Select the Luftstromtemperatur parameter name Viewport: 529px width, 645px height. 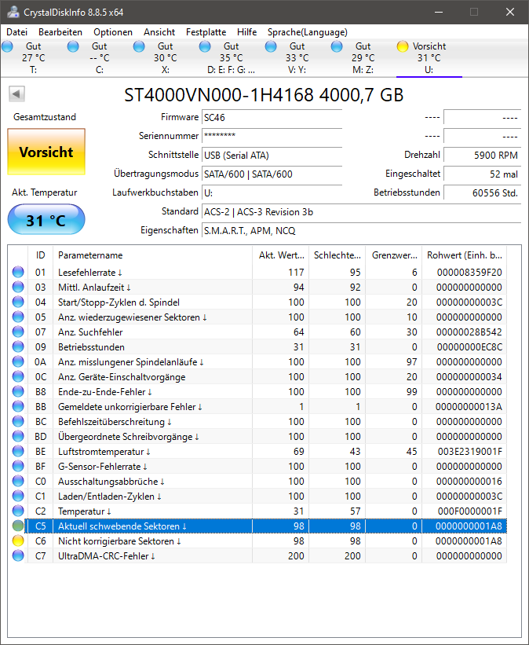pyautogui.click(x=104, y=452)
